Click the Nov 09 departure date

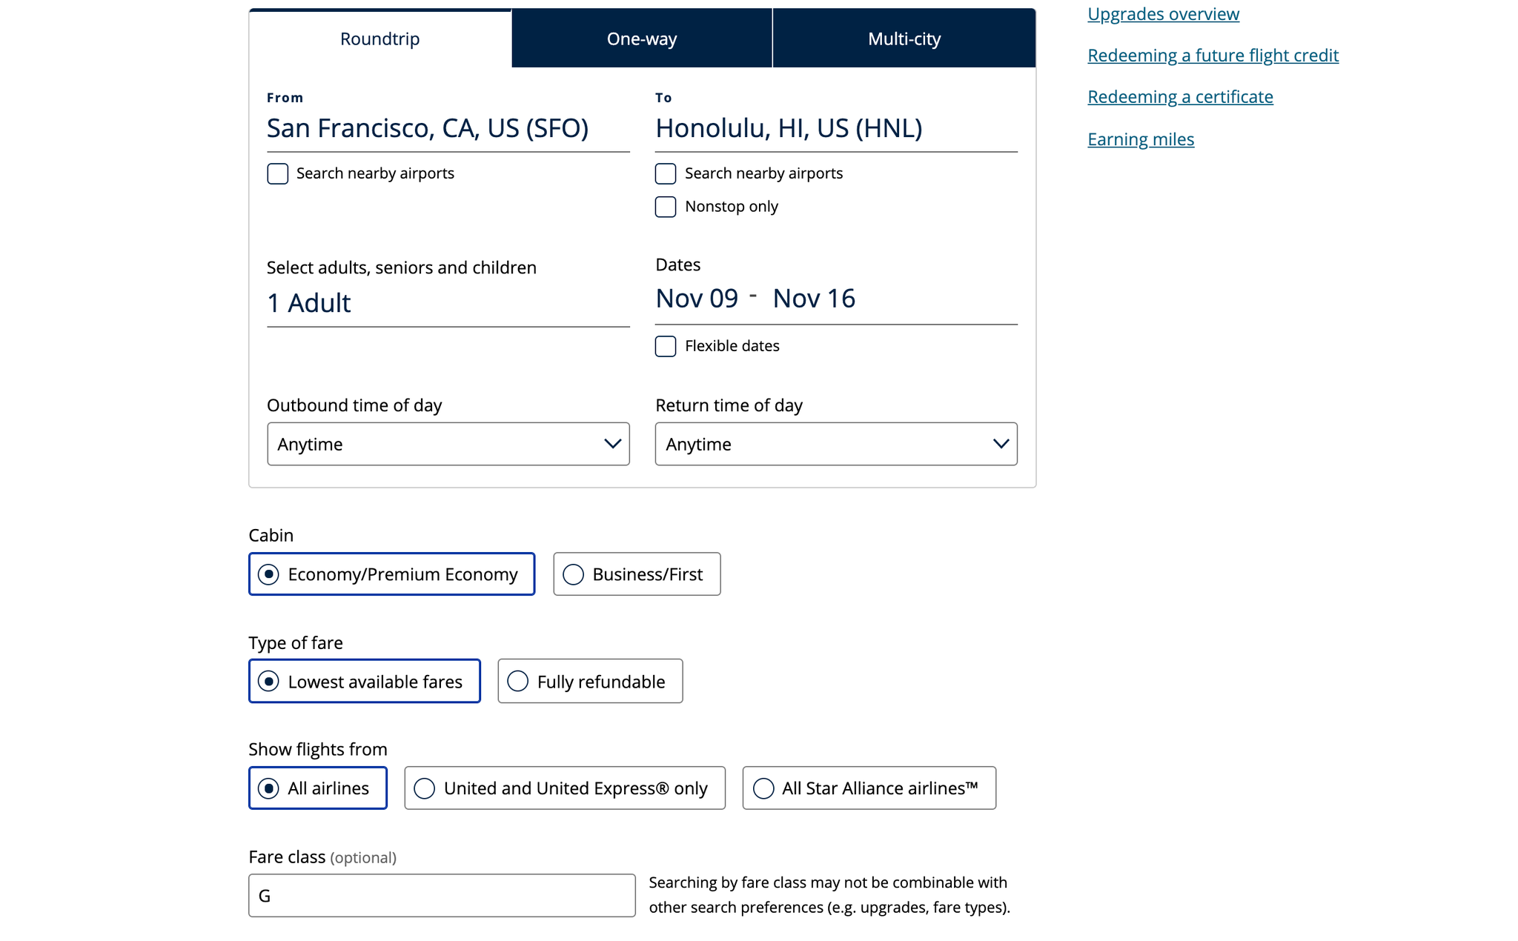click(x=696, y=298)
